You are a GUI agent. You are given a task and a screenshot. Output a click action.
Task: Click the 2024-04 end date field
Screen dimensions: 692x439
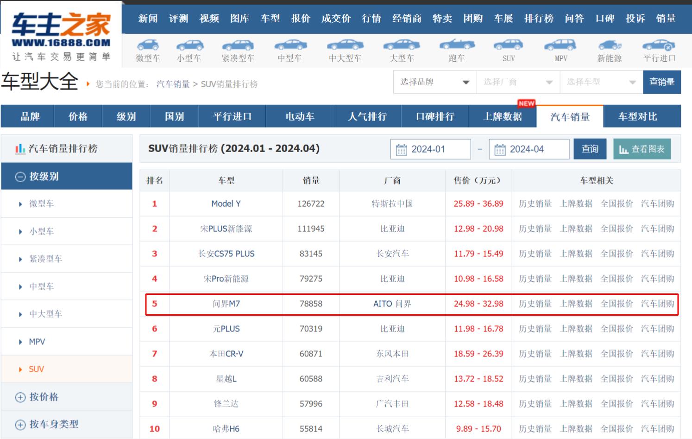pyautogui.click(x=529, y=149)
